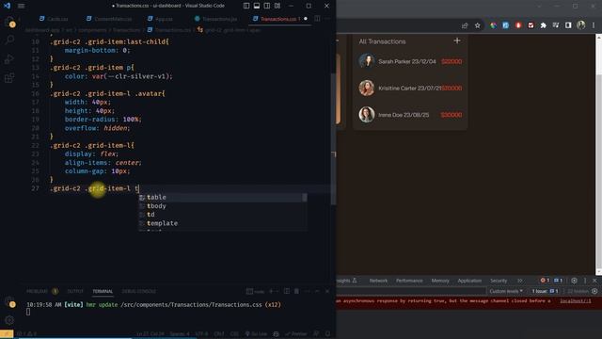Switch to Cards.css editor tab
The image size is (602, 339).
click(54, 19)
